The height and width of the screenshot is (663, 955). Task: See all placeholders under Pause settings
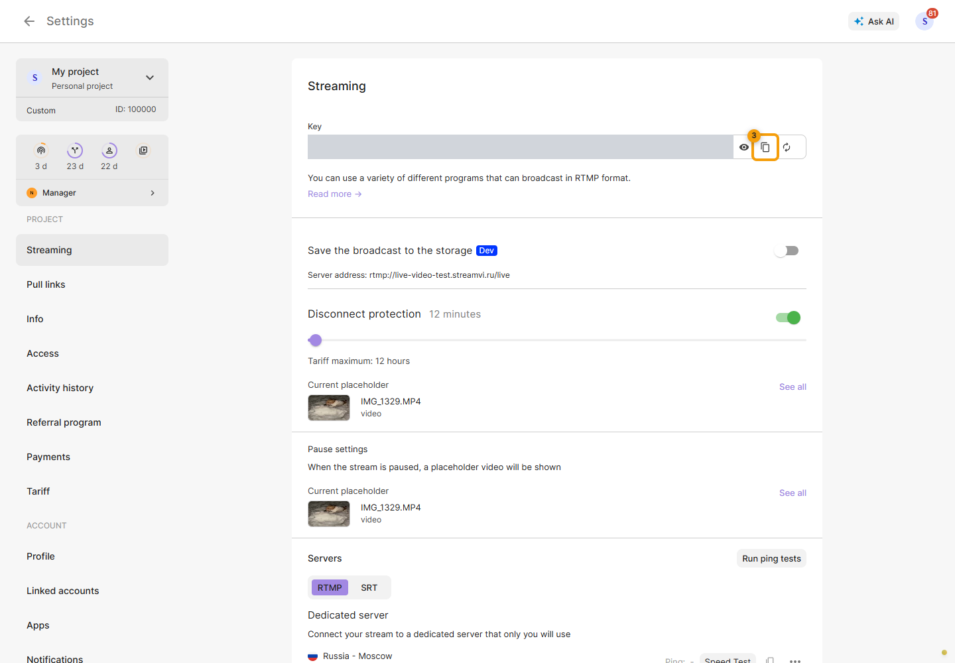point(793,493)
